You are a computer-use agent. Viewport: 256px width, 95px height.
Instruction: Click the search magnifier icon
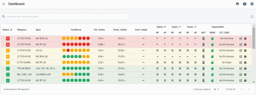pos(3,17)
